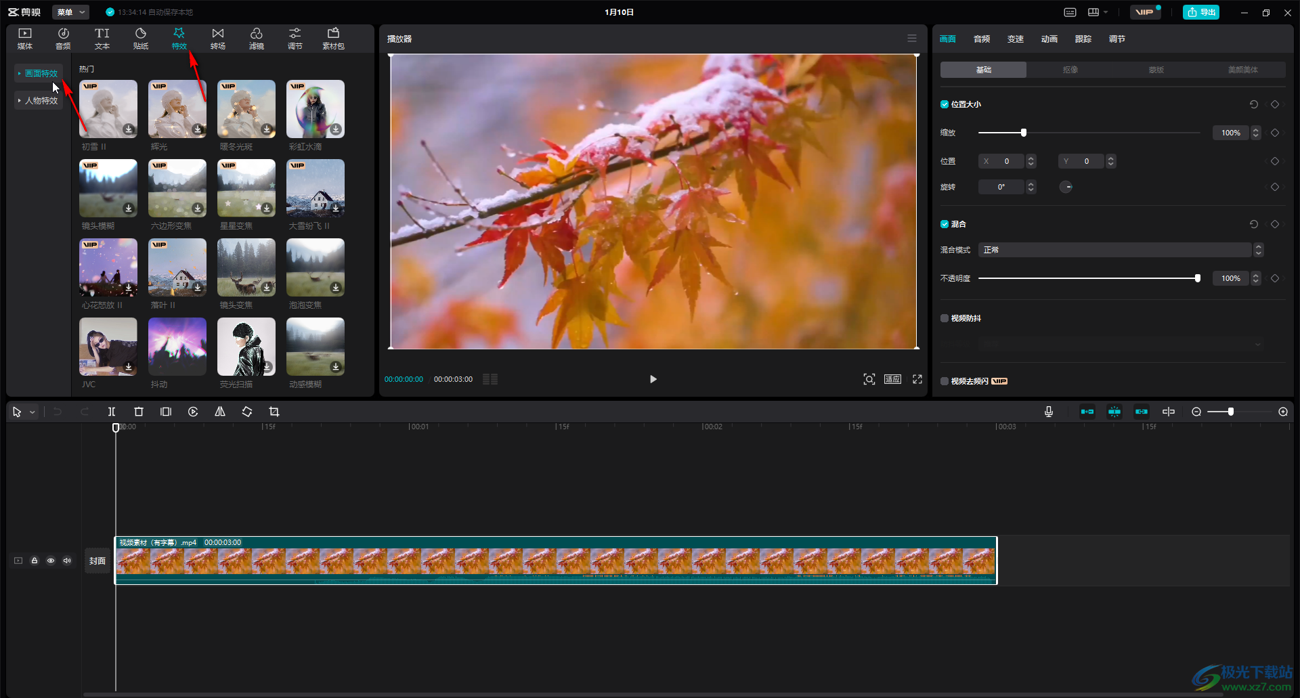
Task: Click the 导出 export button
Action: coord(1201,12)
